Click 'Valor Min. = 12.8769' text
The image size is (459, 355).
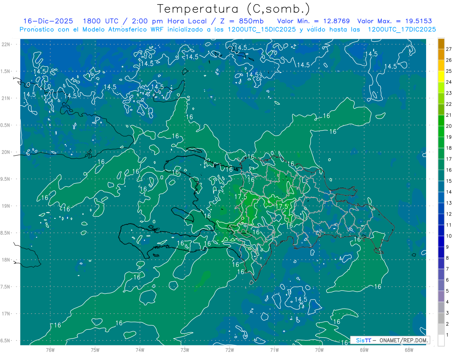[313, 21]
